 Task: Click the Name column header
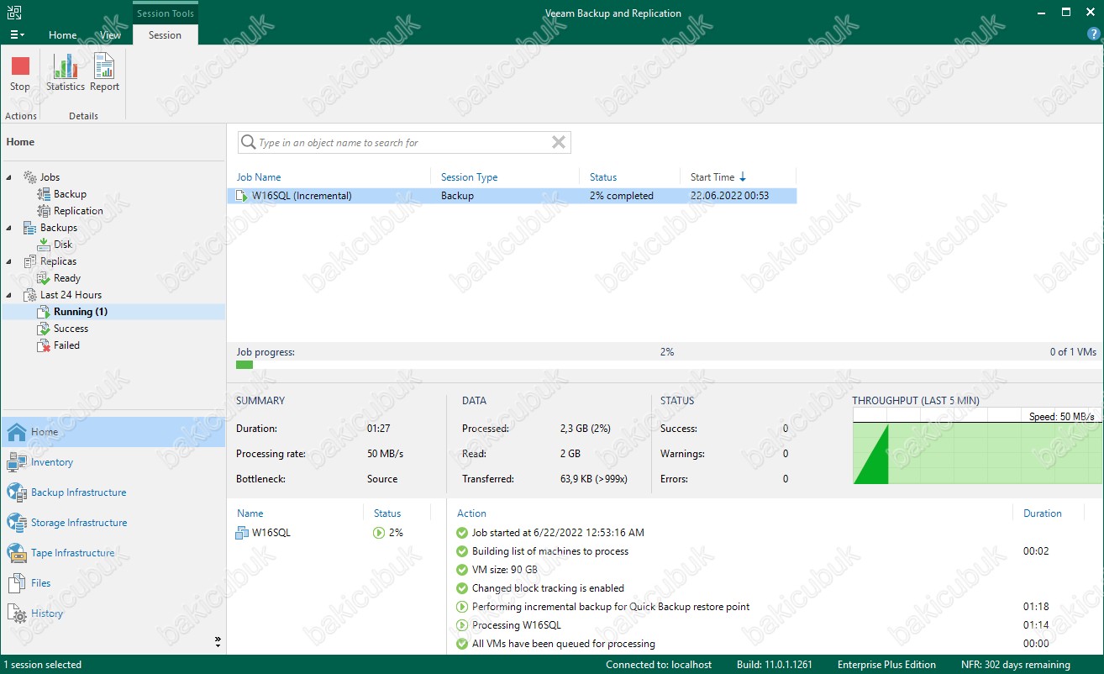tap(250, 513)
